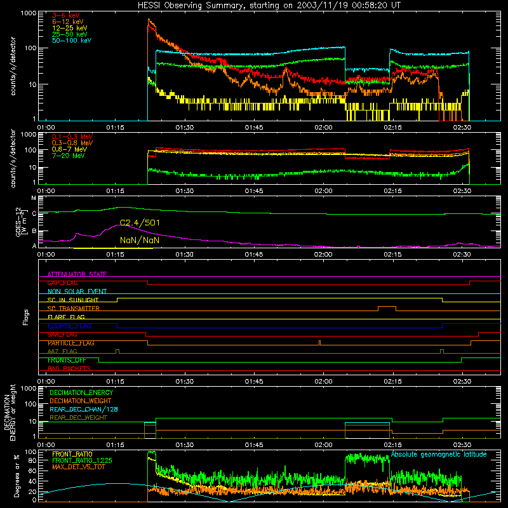Image resolution: width=508 pixels, height=508 pixels.
Task: Click the C2.4/501 flare annotation
Action: pos(140,223)
